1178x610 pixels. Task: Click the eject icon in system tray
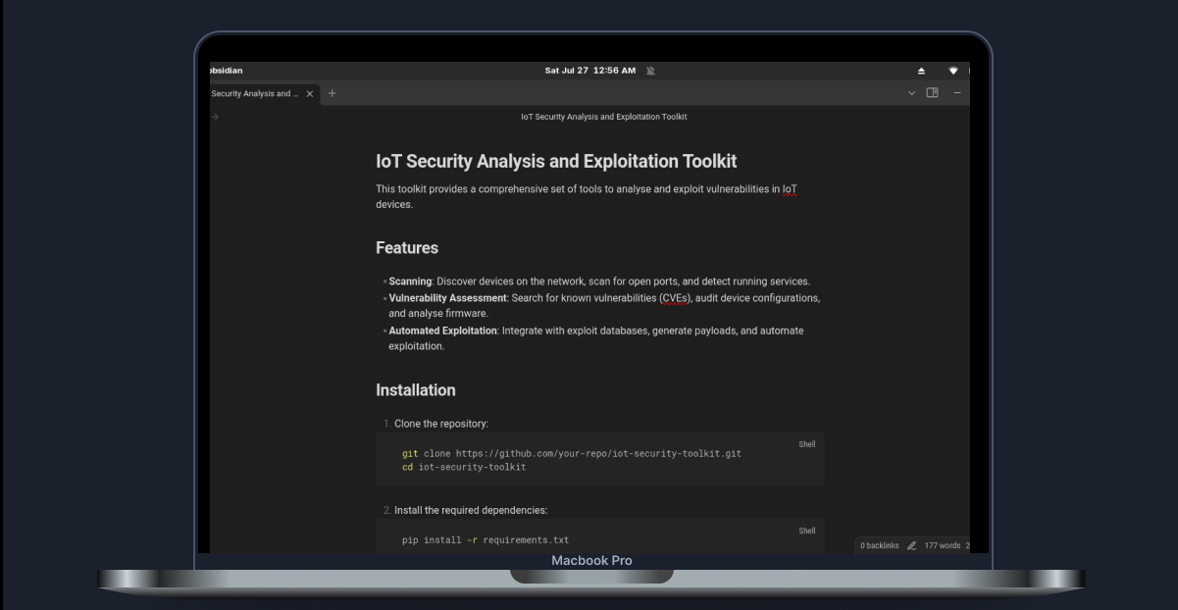[921, 71]
